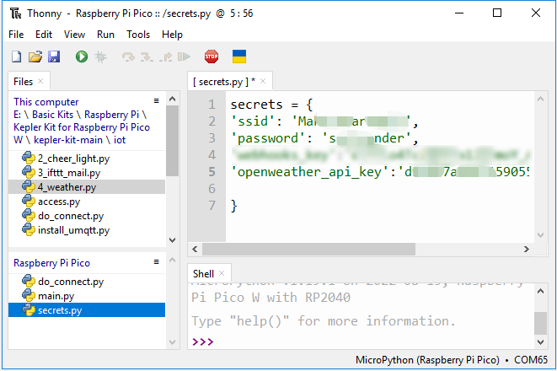
Task: Click the Thonny app icon in title bar
Action: tap(16, 13)
